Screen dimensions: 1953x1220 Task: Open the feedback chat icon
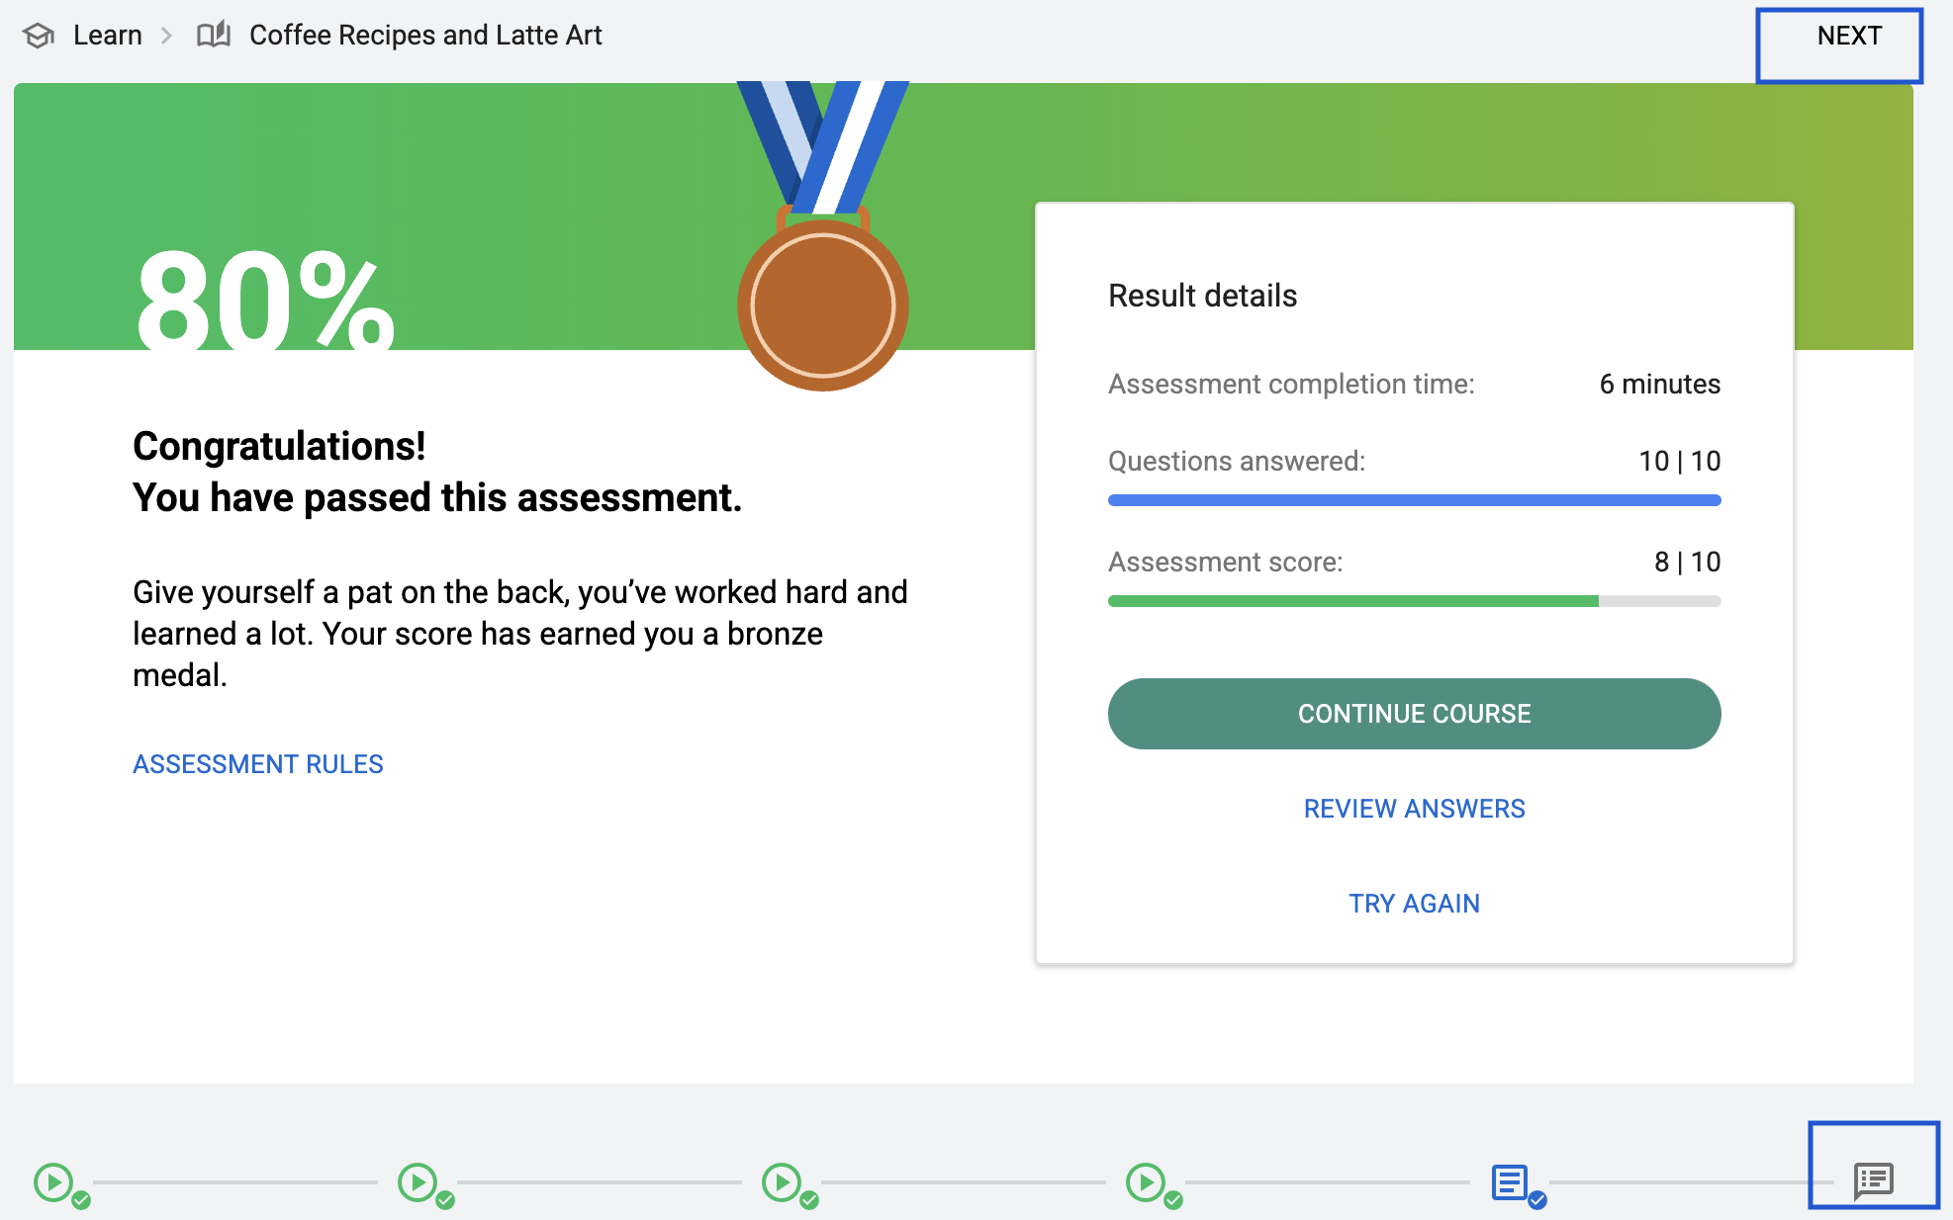1873,1179
